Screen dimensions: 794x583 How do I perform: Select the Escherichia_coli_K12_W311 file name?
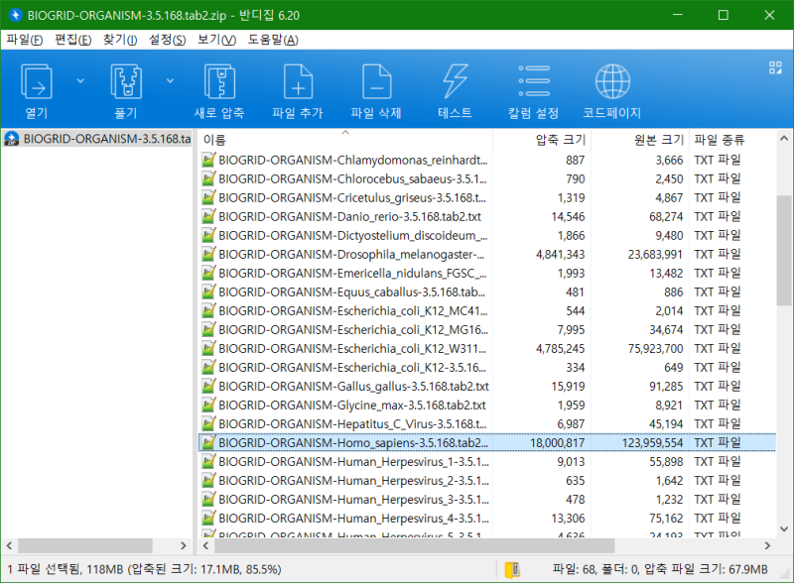[352, 349]
